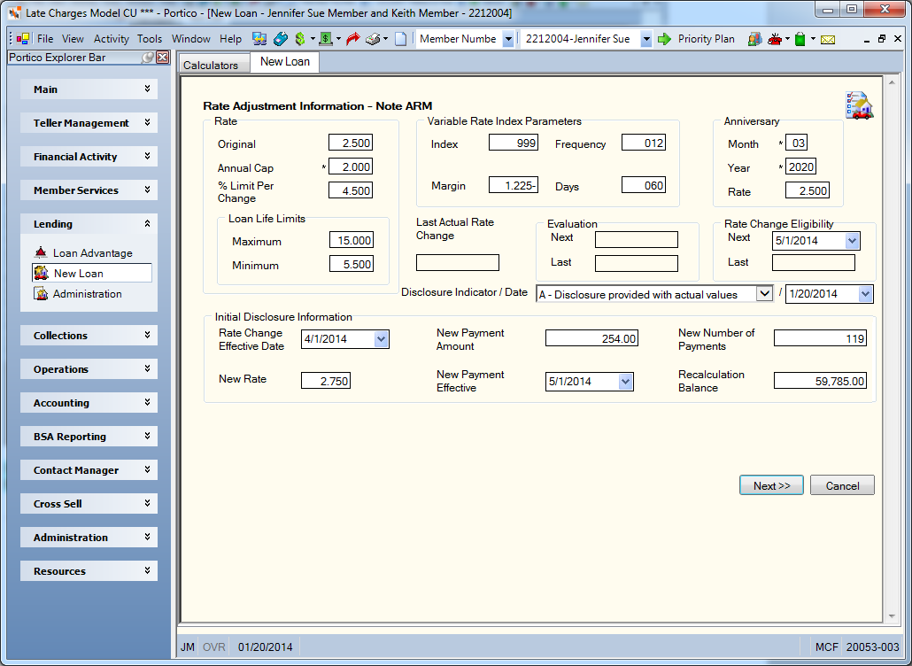The height and width of the screenshot is (666, 912).
Task: Click the blank document toolbar icon
Action: coord(401,39)
